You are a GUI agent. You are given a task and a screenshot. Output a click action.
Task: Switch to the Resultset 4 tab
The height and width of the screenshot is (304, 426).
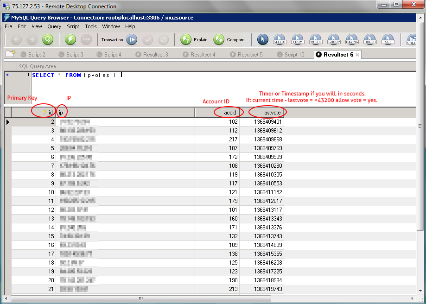tap(199, 55)
